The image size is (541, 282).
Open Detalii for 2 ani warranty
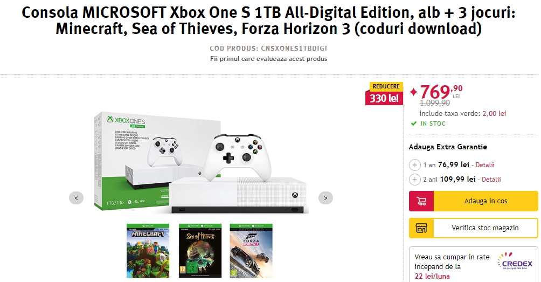(x=490, y=180)
